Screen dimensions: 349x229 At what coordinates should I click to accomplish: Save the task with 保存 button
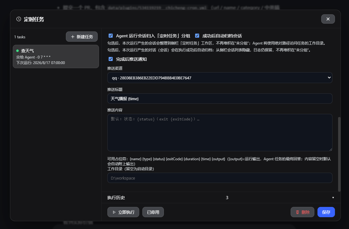[326, 212]
